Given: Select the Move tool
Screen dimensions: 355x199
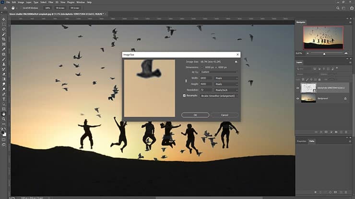Looking at the screenshot, I should tap(4, 19).
